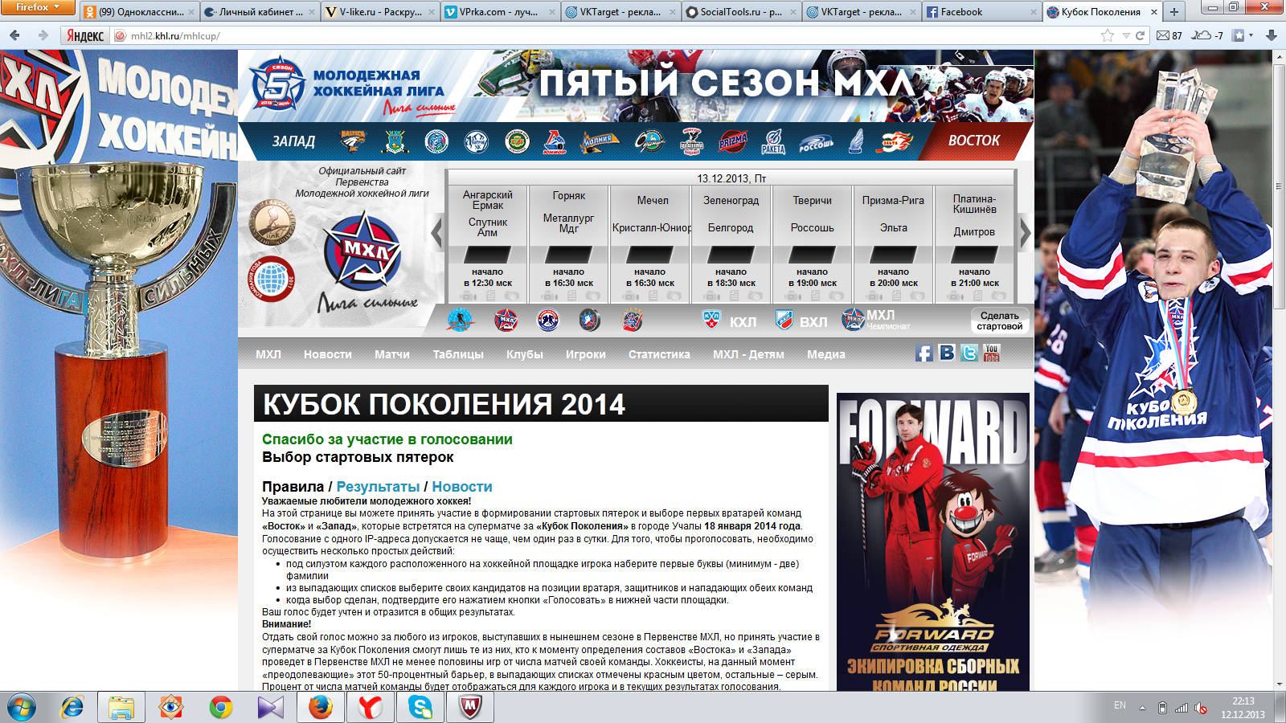Open the Firefox application menu
Image resolution: width=1286 pixels, height=723 pixels.
(x=38, y=7)
